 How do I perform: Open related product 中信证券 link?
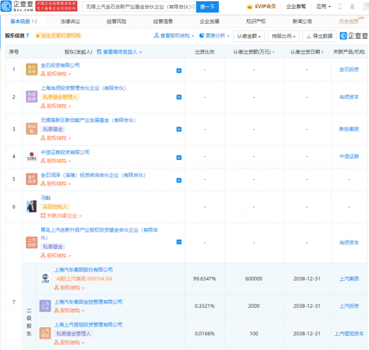point(349,156)
